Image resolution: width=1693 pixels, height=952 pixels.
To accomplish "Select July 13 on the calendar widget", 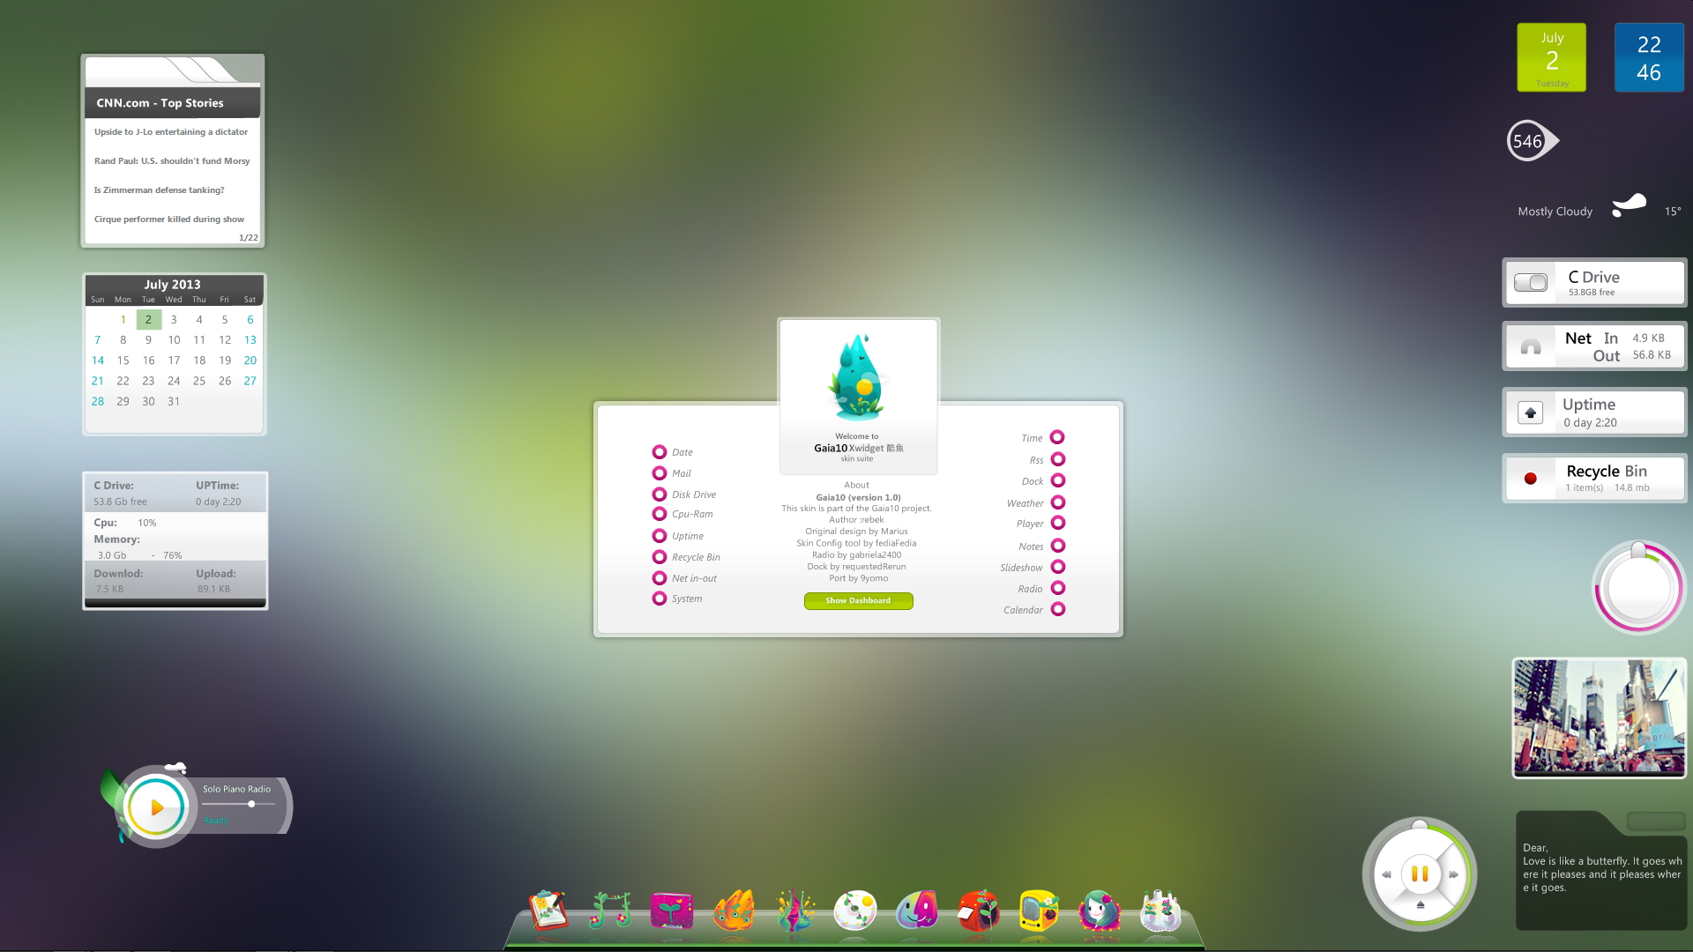I will click(249, 339).
